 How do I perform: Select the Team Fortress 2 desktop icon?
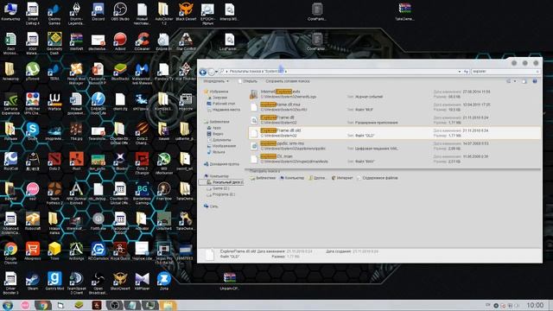(x=54, y=194)
